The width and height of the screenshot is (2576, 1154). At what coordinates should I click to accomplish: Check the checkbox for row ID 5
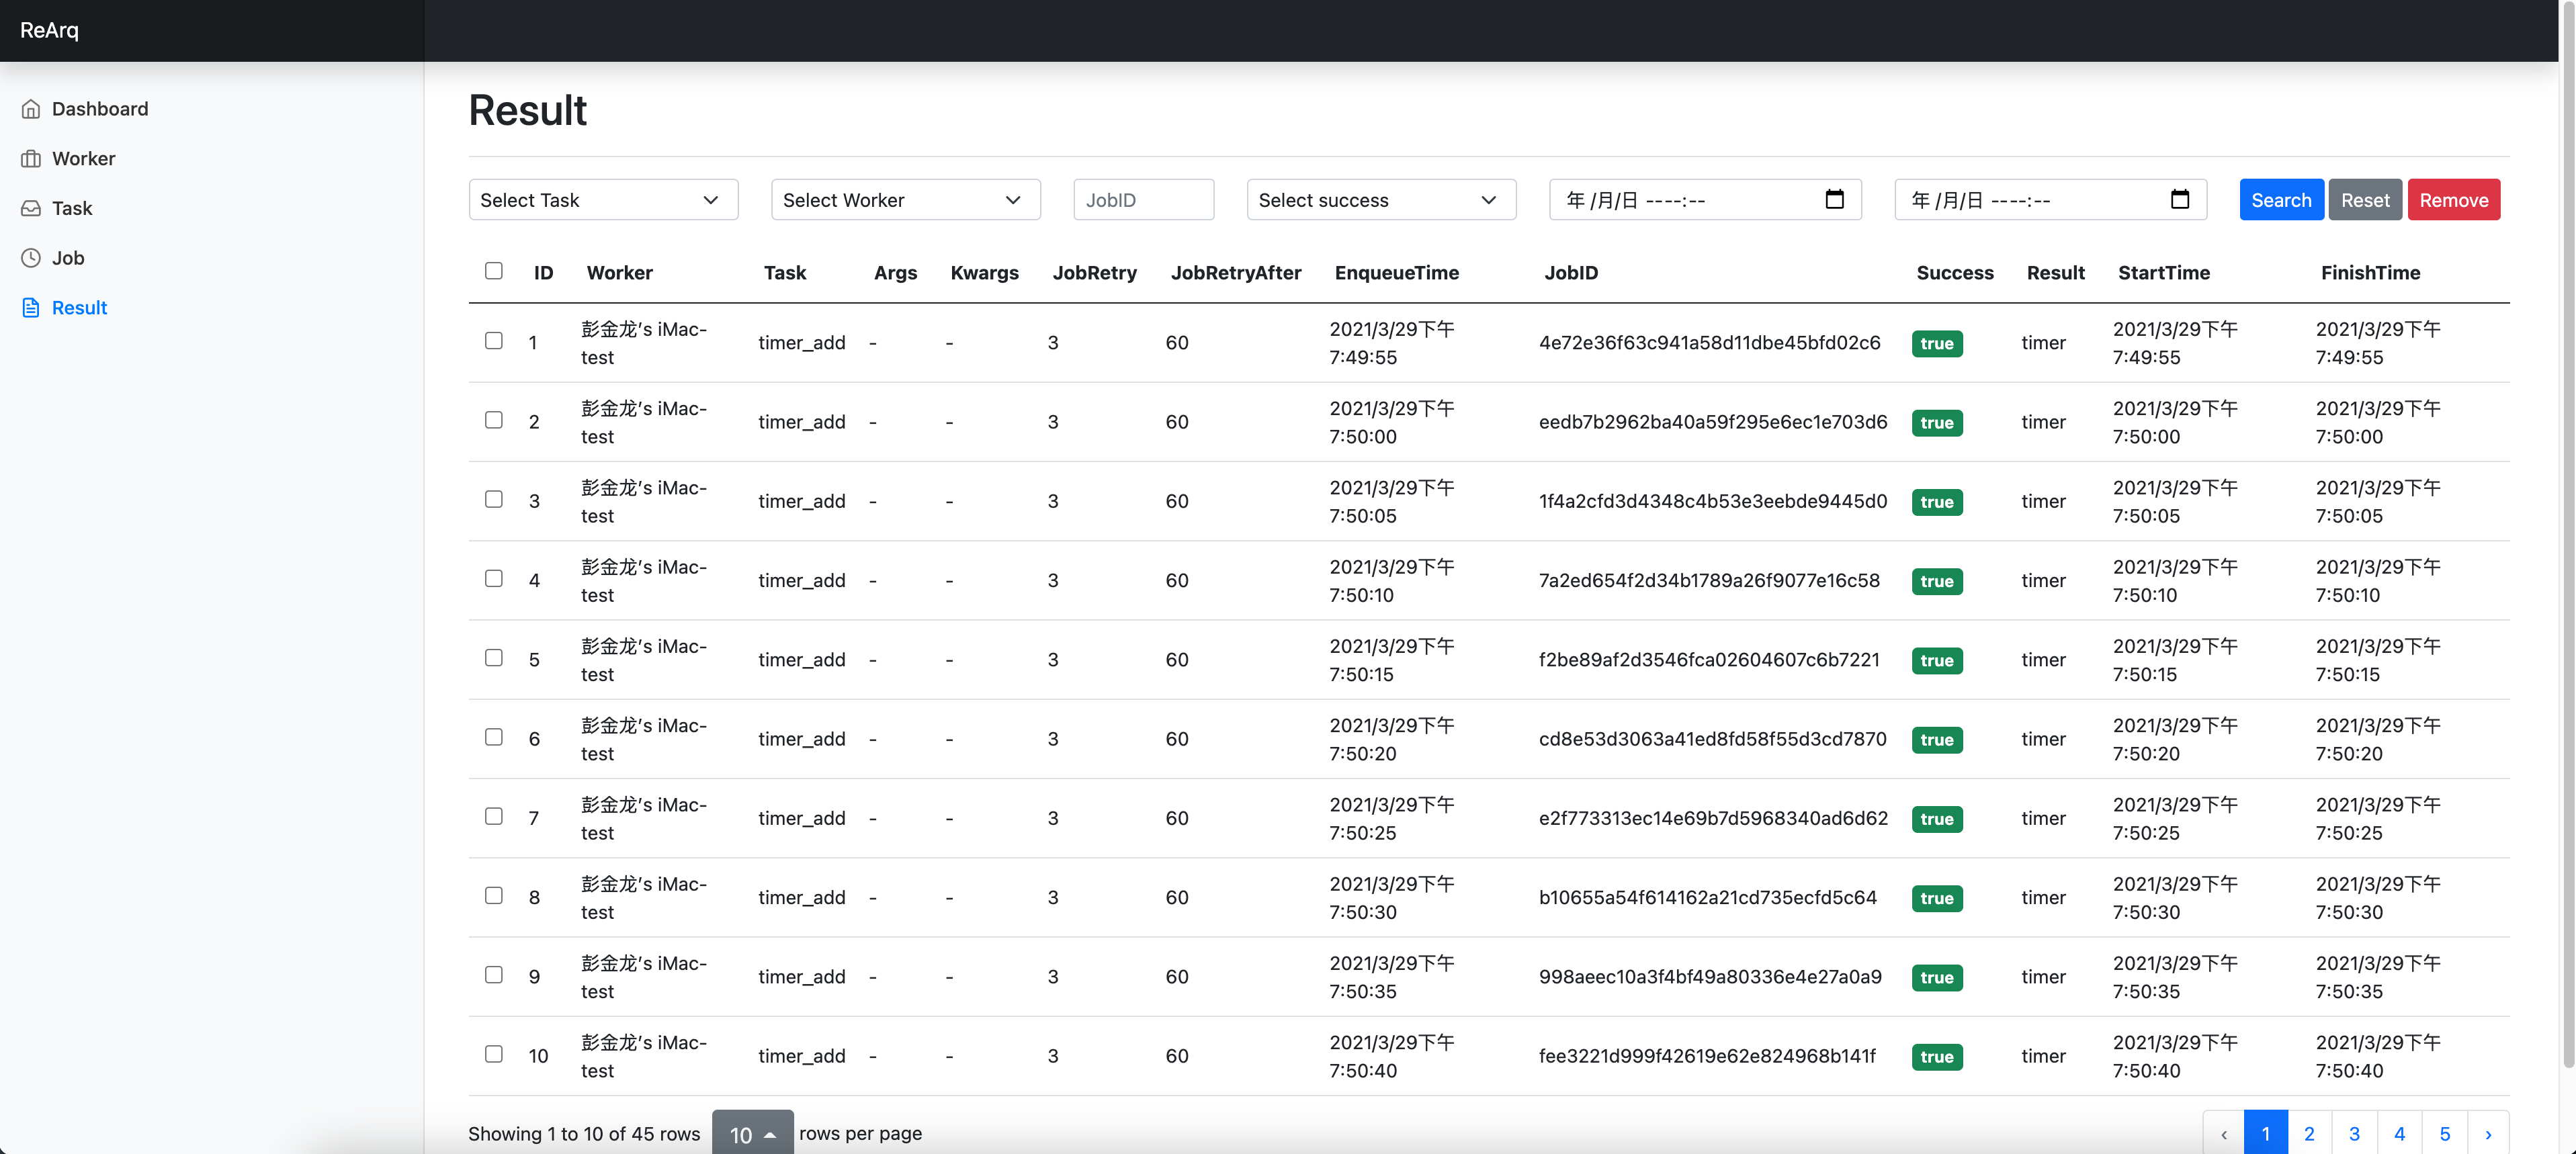(x=493, y=658)
